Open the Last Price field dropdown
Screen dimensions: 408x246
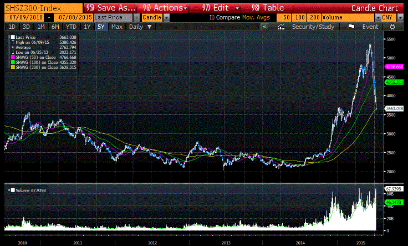pos(135,18)
